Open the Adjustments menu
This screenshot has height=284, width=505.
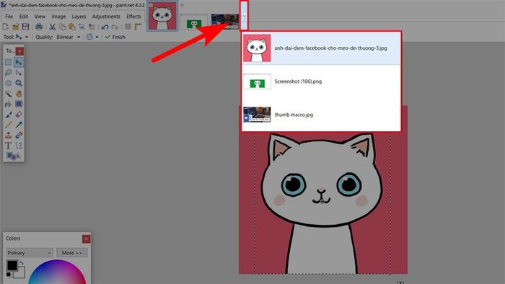coord(106,17)
